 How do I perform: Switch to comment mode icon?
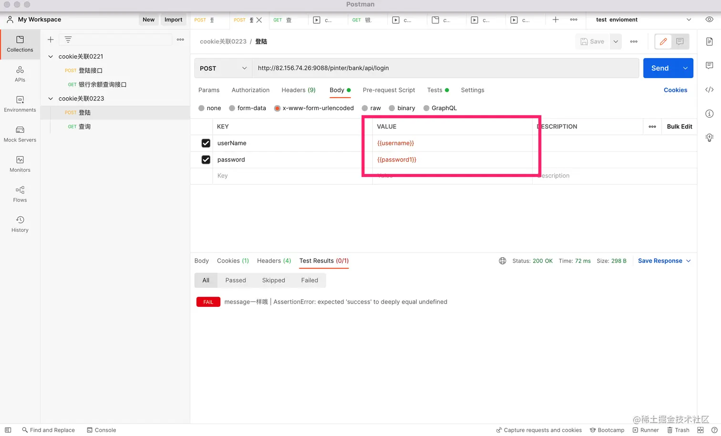680,41
